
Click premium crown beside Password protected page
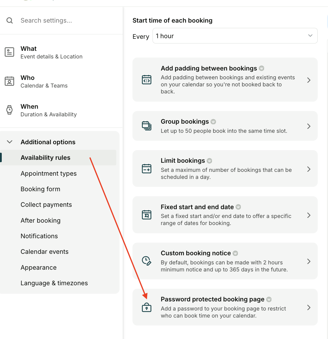269,299
